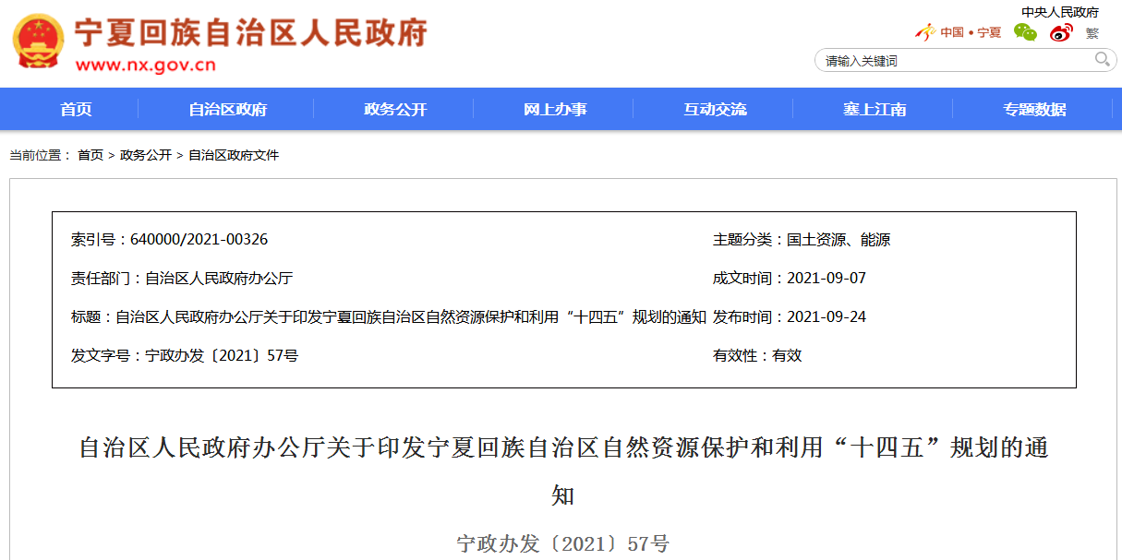
Task: Open the WeChat icon link
Action: 1025,32
